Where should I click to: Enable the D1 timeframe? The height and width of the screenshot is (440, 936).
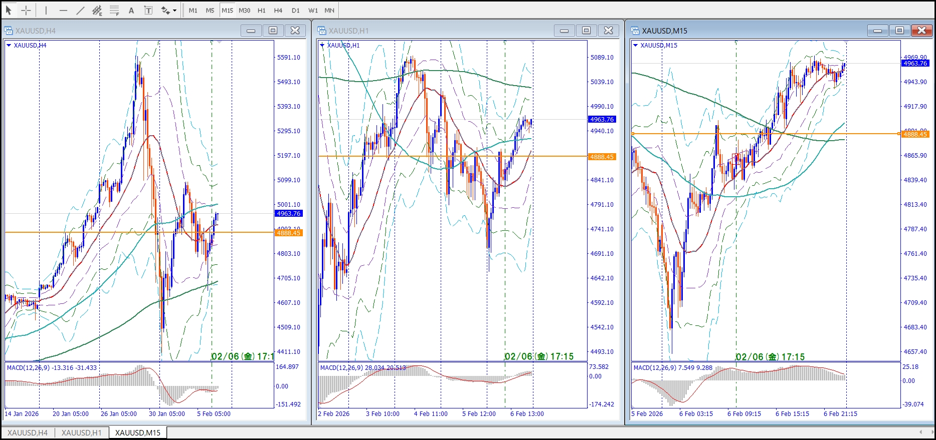tap(295, 10)
